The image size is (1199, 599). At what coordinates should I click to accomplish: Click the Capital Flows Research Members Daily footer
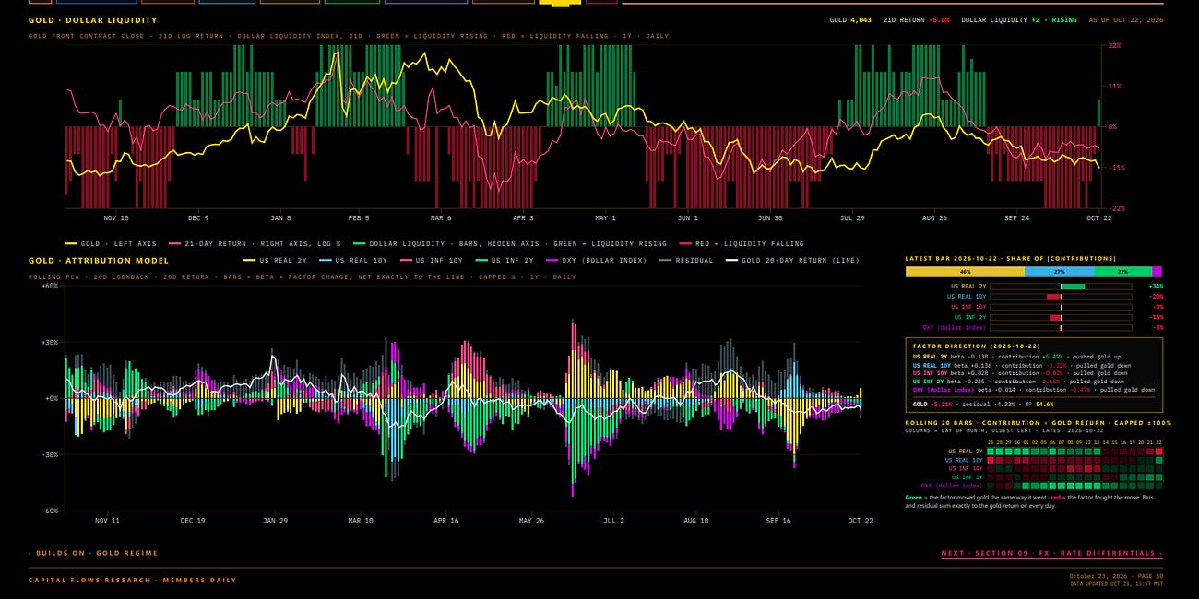point(132,581)
